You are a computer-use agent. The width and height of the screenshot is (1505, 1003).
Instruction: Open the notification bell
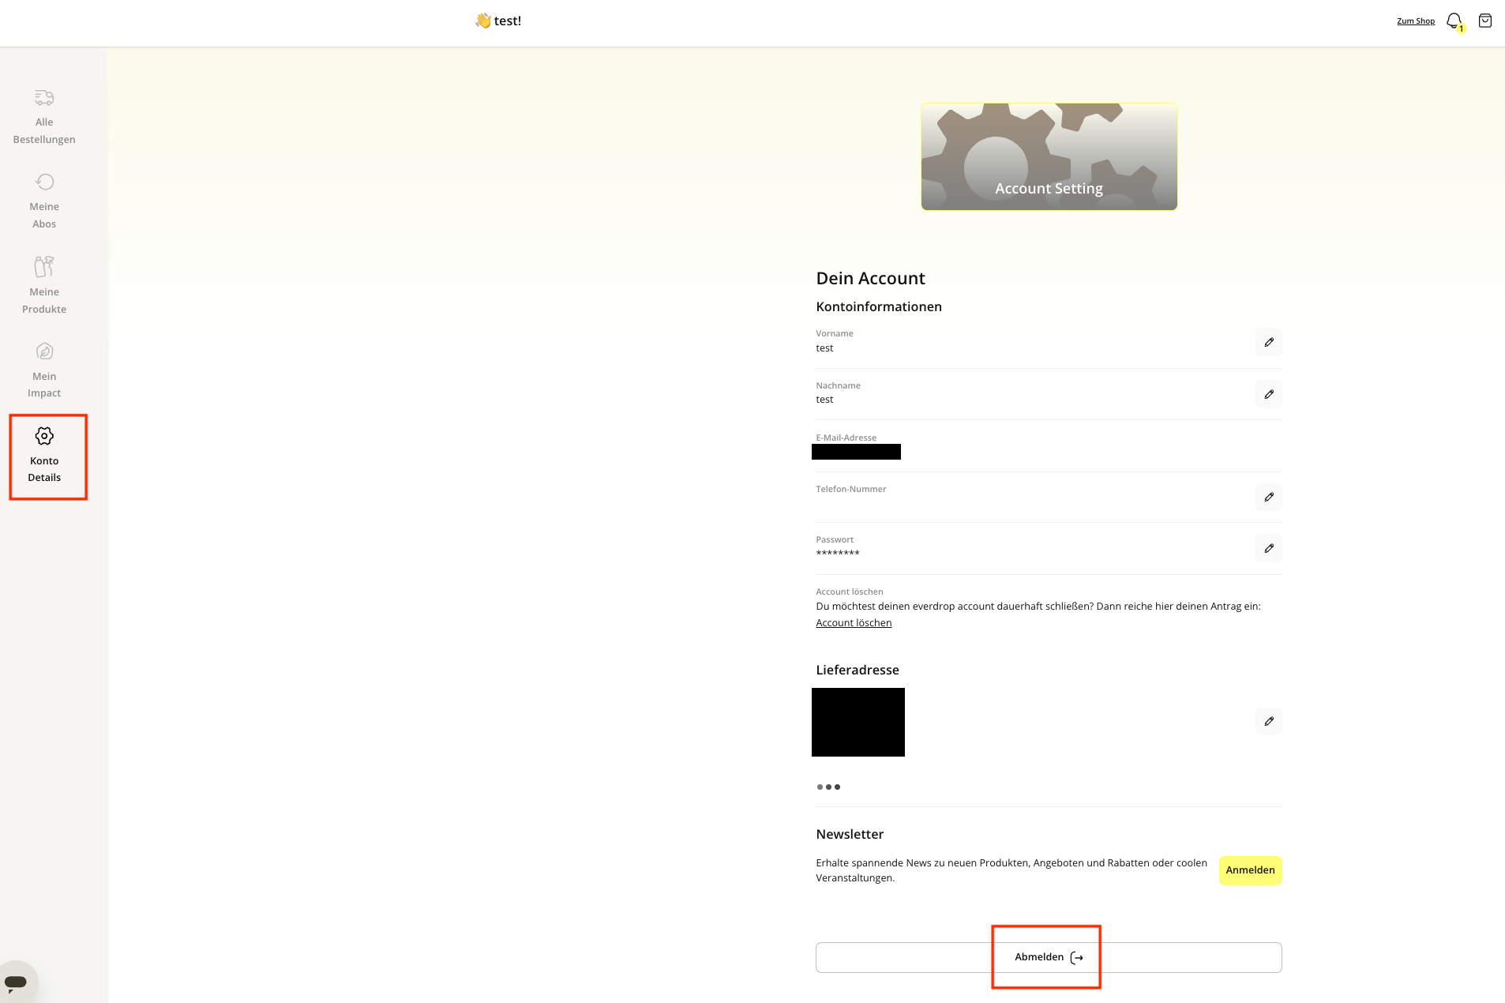[1454, 21]
